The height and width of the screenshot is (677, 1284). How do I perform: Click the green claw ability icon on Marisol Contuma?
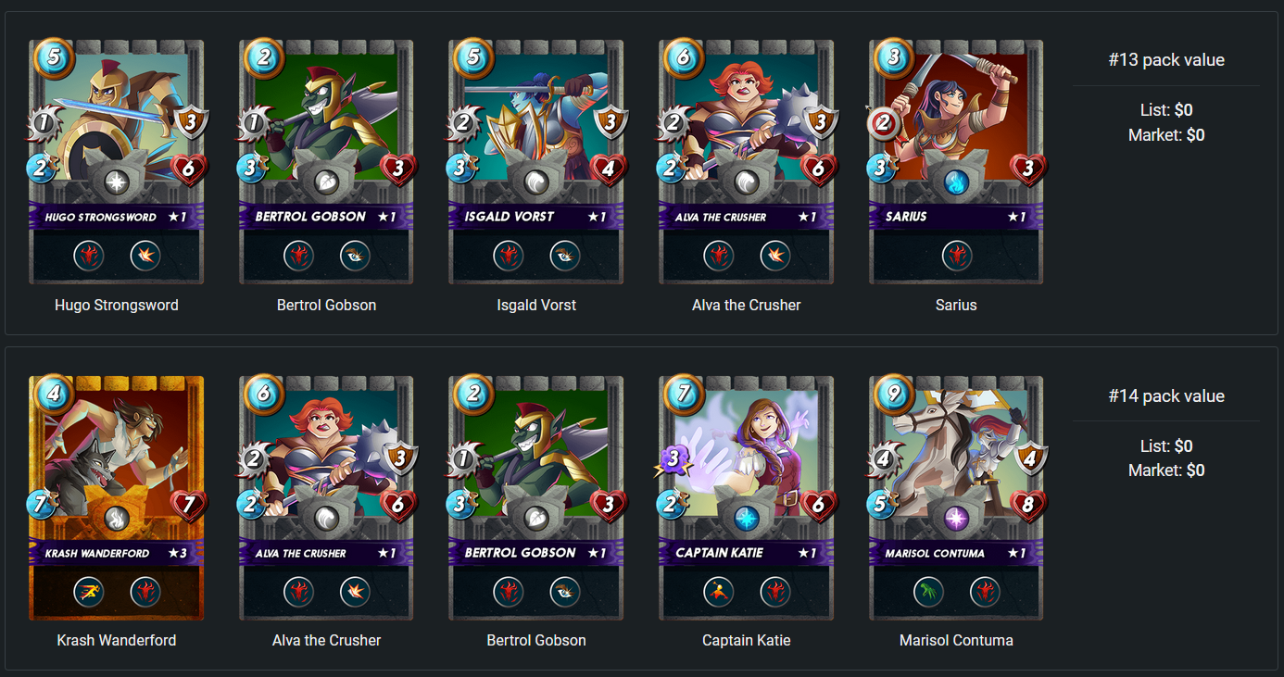click(x=928, y=592)
